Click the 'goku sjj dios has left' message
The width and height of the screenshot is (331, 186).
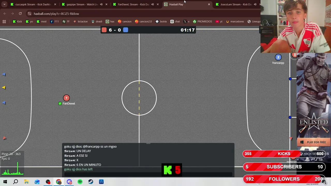click(x=78, y=169)
